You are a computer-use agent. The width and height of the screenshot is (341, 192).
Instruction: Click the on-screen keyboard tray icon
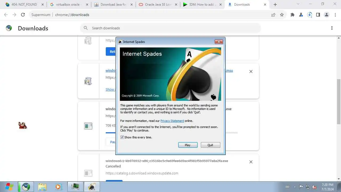click(287, 187)
